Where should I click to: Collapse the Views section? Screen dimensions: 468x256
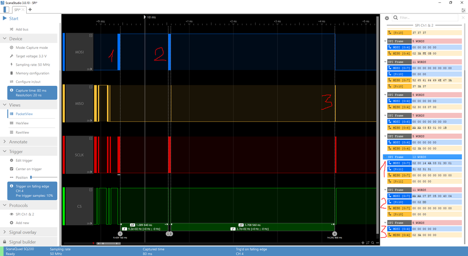click(x=5, y=105)
